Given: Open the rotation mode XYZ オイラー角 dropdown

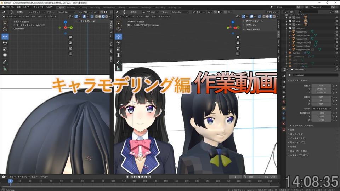Looking at the screenshot, I should tap(321, 109).
